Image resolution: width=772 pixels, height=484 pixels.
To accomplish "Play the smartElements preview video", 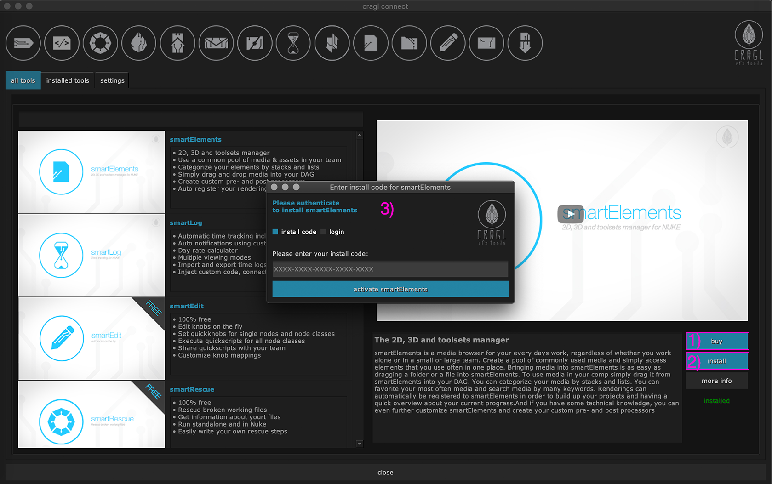I will click(x=570, y=214).
